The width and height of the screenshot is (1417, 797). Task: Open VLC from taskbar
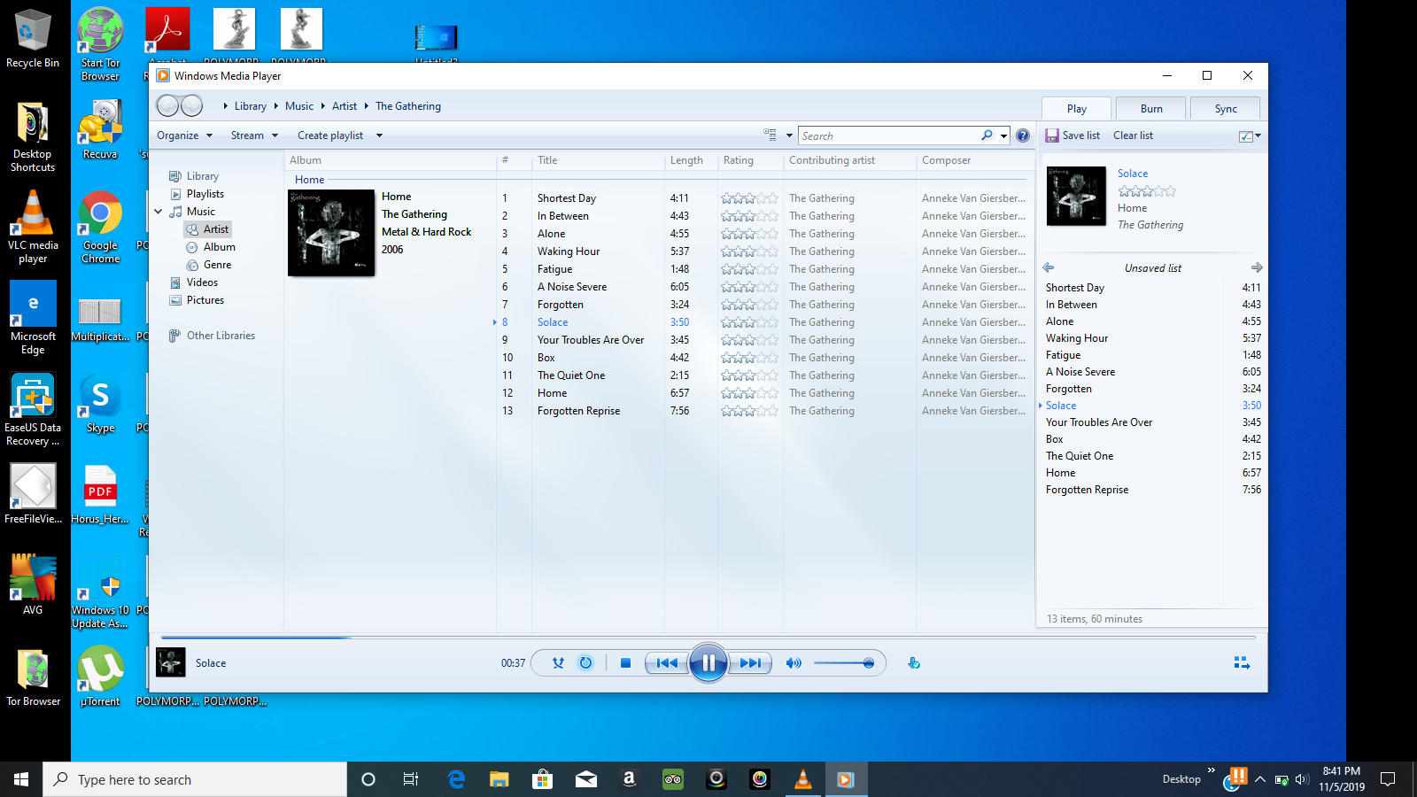(x=803, y=779)
